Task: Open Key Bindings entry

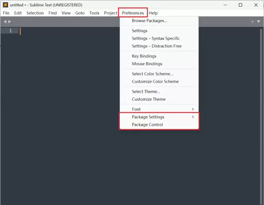Action: pyautogui.click(x=144, y=56)
